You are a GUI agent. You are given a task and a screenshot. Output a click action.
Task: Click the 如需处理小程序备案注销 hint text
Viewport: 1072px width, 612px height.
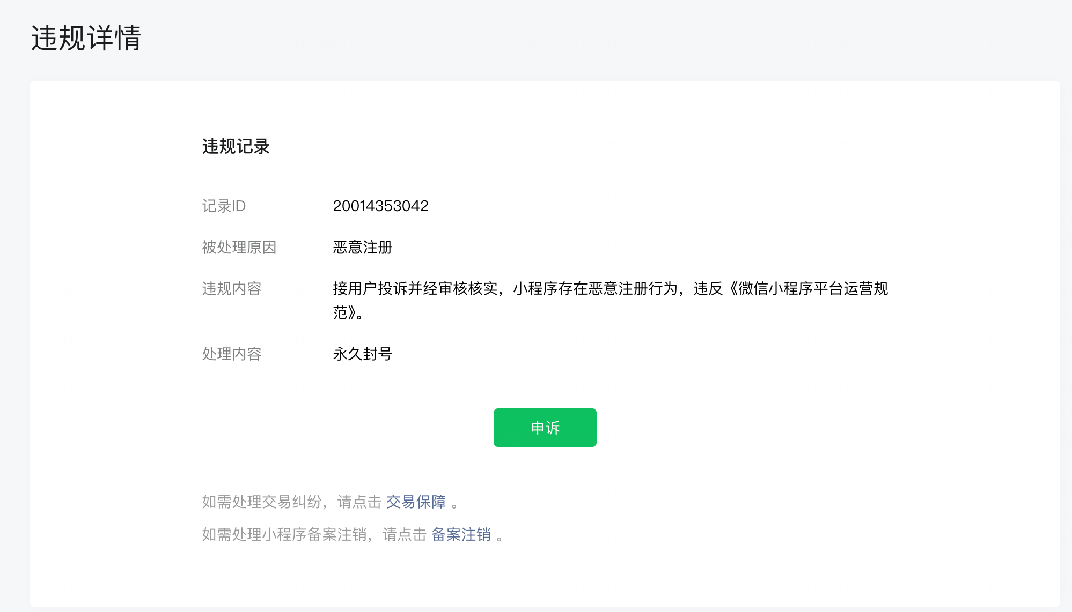pyautogui.click(x=284, y=535)
